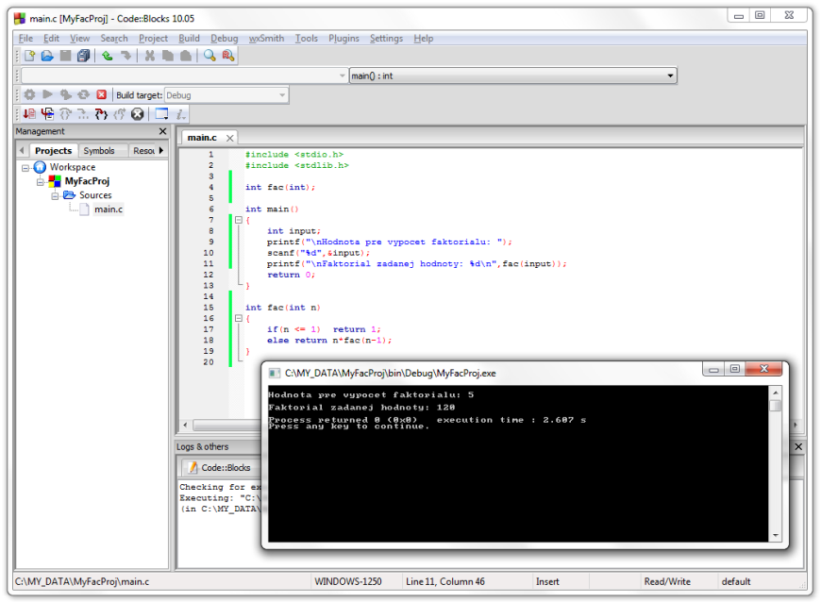This screenshot has width=821, height=602.
Task: Click the Copy toolbar icon
Action: [x=168, y=56]
